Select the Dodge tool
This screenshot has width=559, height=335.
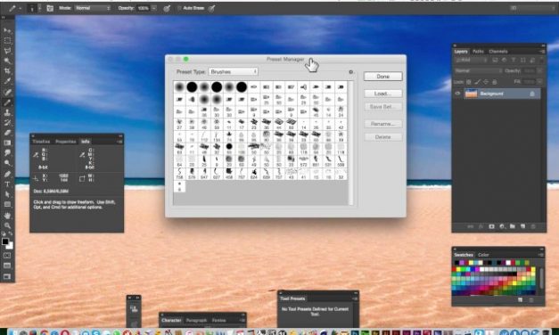click(x=7, y=163)
